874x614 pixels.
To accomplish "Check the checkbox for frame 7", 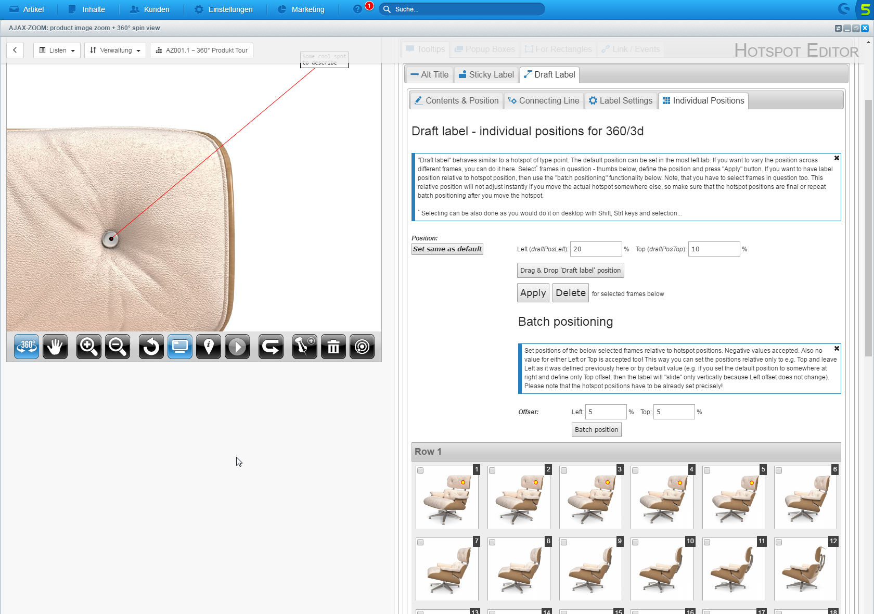I will coord(420,542).
